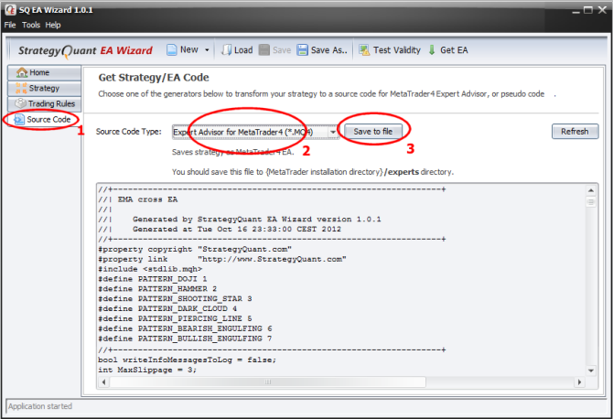Click the Save text label in toolbar
Viewport: 613px width, 419px height.
[x=282, y=50]
